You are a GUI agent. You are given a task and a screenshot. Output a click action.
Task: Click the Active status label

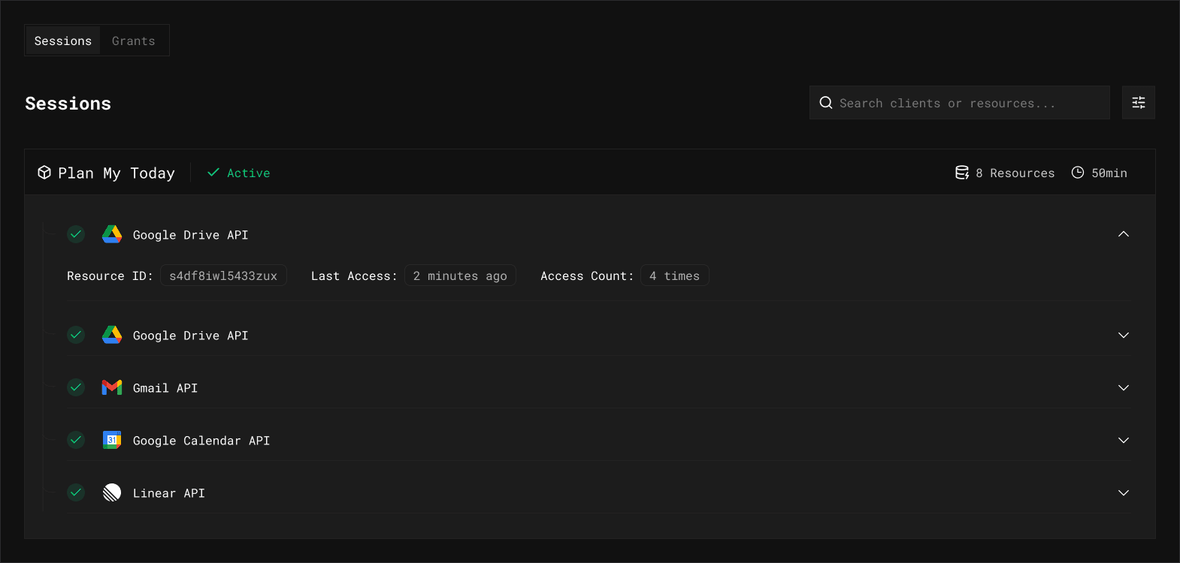click(247, 173)
